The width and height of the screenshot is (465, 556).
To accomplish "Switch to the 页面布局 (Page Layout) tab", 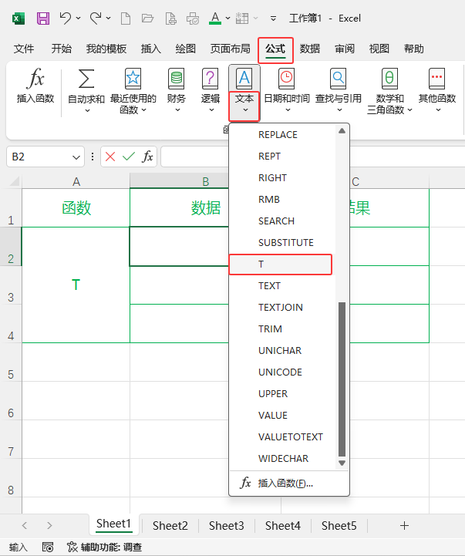I will tap(231, 49).
